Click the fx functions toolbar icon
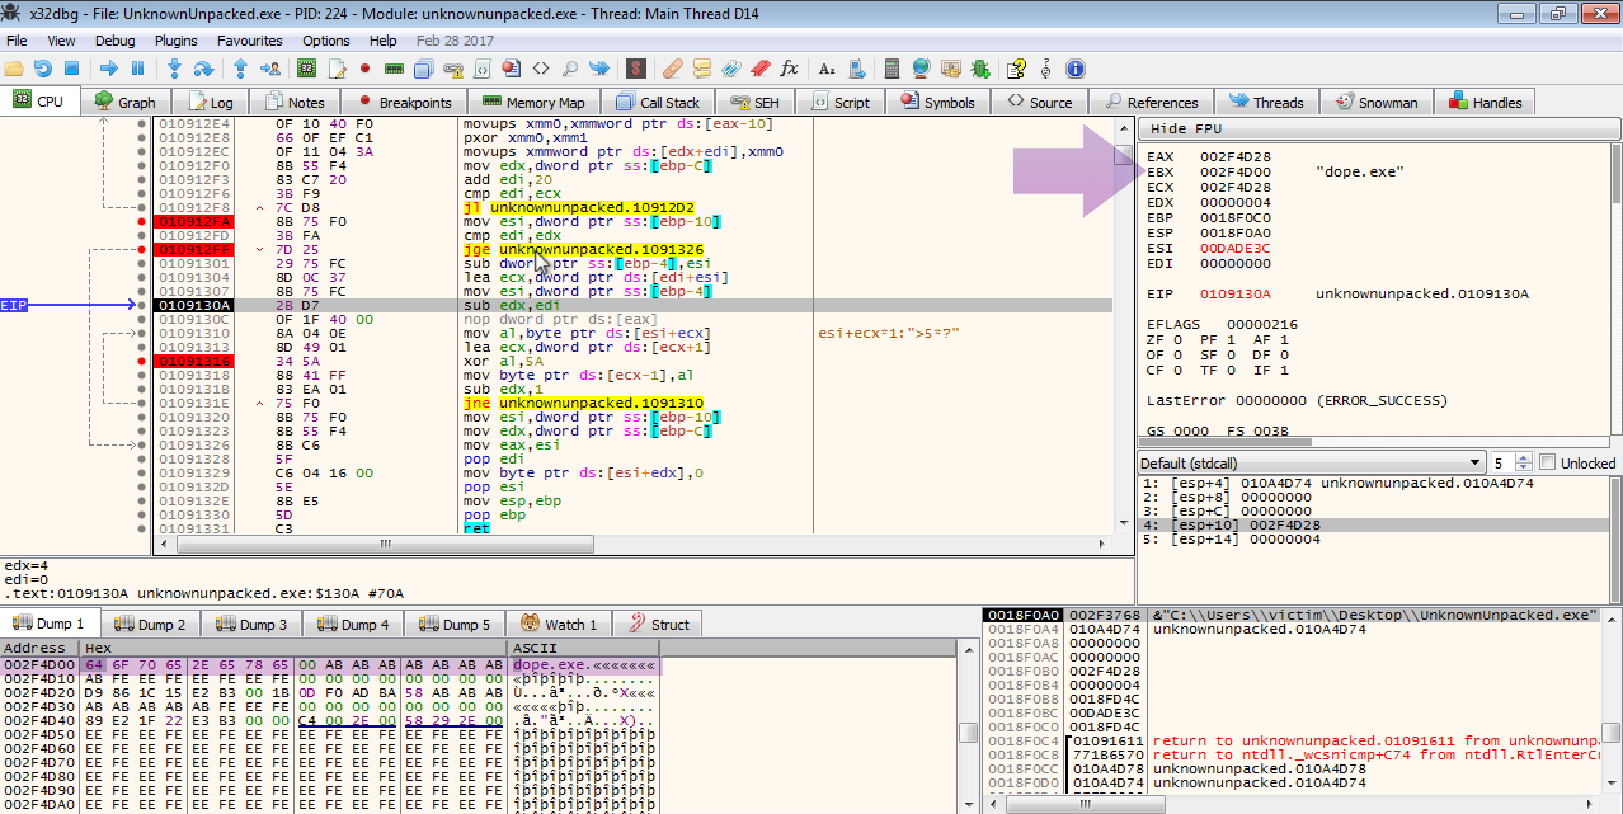The height and width of the screenshot is (814, 1623). coord(789,69)
